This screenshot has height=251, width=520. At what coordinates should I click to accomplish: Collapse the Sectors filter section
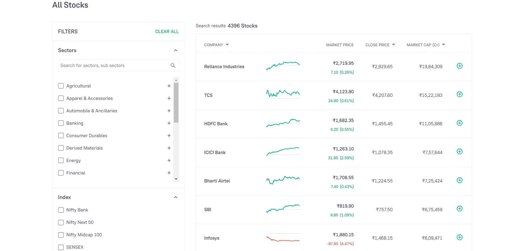coord(175,50)
